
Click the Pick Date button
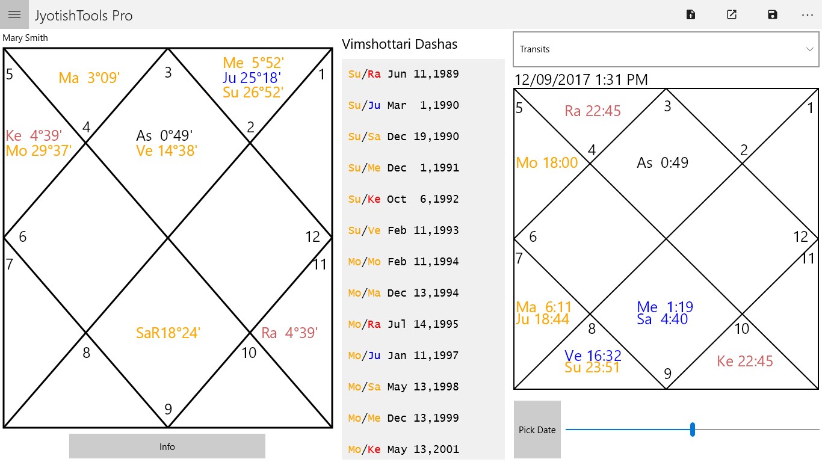[x=537, y=430]
